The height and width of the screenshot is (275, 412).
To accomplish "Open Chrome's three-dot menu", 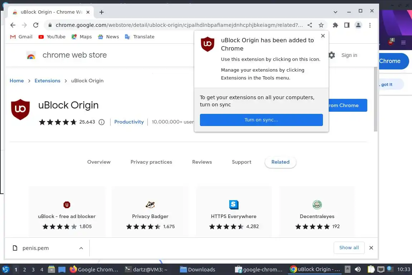I will [x=370, y=25].
